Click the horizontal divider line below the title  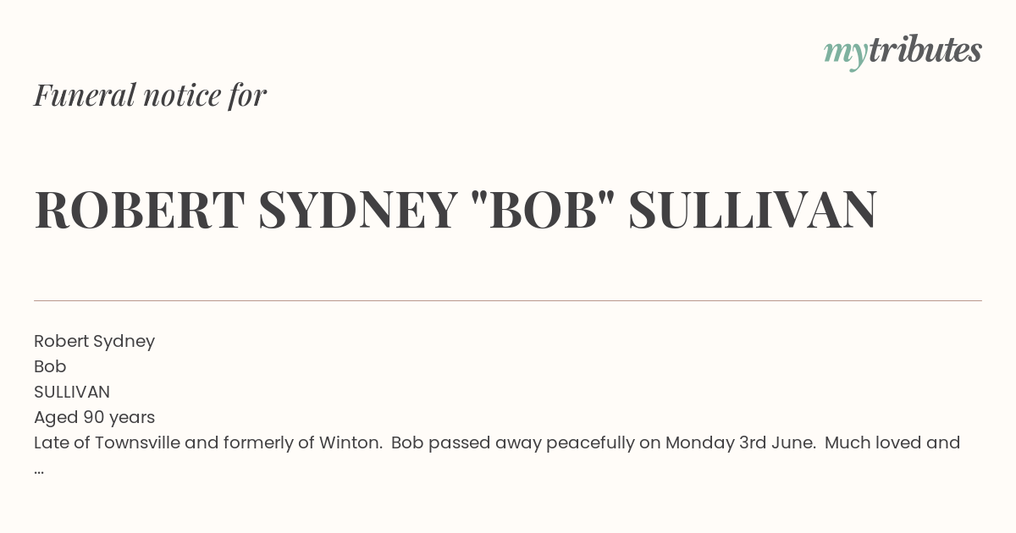click(x=508, y=300)
